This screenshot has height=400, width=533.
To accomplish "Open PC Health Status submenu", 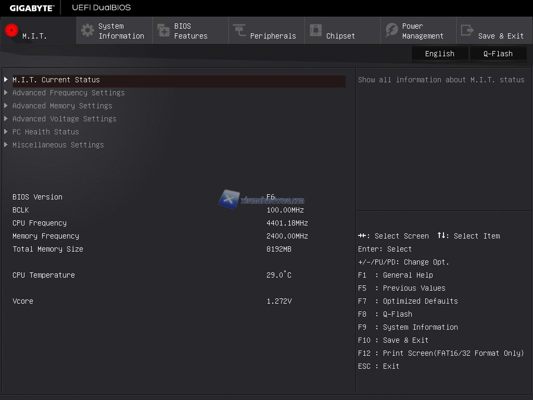I will tap(46, 132).
